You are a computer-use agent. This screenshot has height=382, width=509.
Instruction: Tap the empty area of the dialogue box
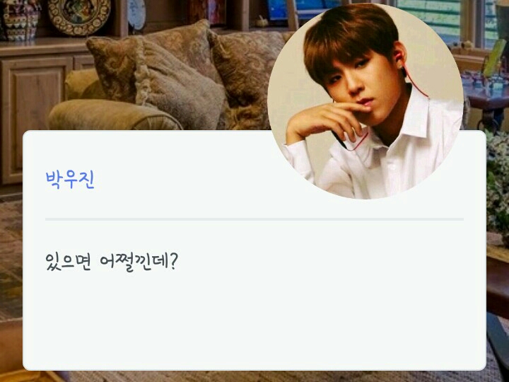point(255,320)
